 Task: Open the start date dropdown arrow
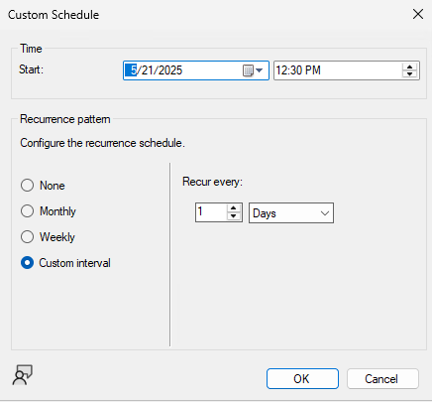(260, 70)
